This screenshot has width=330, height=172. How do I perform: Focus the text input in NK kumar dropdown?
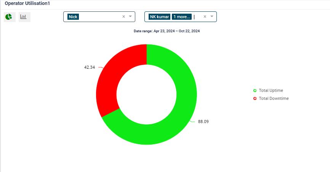(197, 17)
